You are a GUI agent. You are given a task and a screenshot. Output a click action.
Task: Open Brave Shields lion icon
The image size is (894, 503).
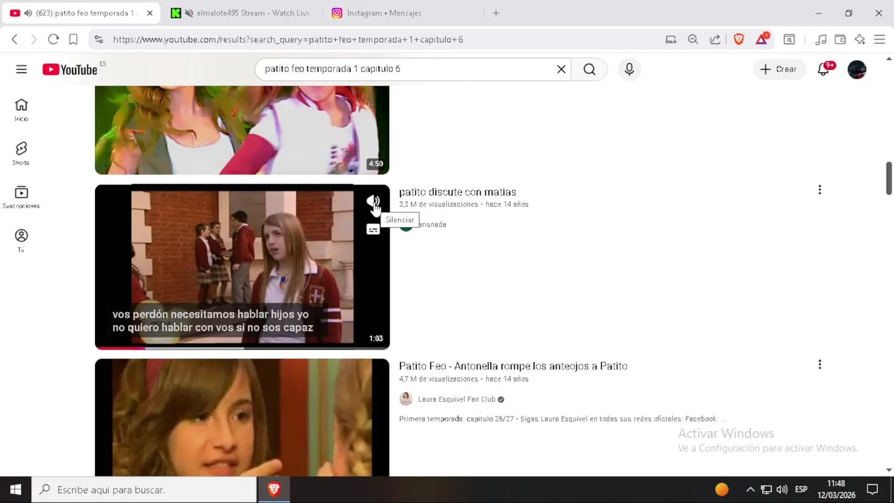739,40
